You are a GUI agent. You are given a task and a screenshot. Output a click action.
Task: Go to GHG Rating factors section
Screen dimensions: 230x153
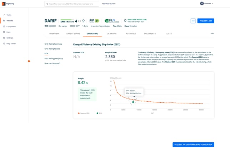tap(52, 49)
